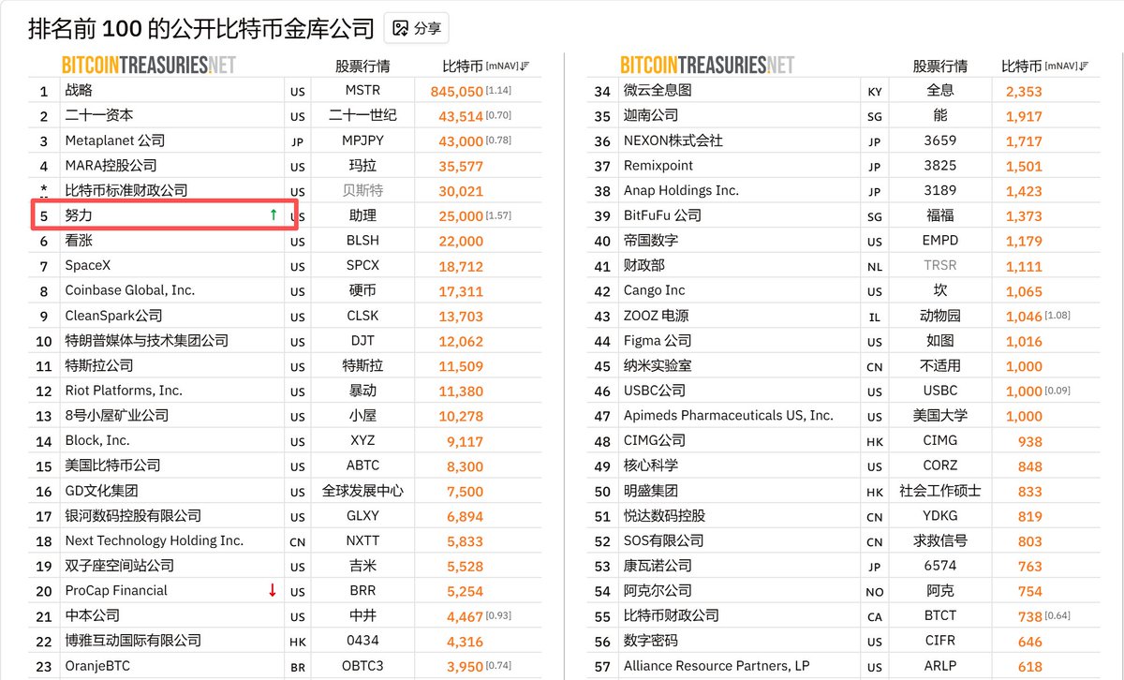Click the BRR ticker symbol
This screenshot has width=1124, height=680.
tap(363, 590)
